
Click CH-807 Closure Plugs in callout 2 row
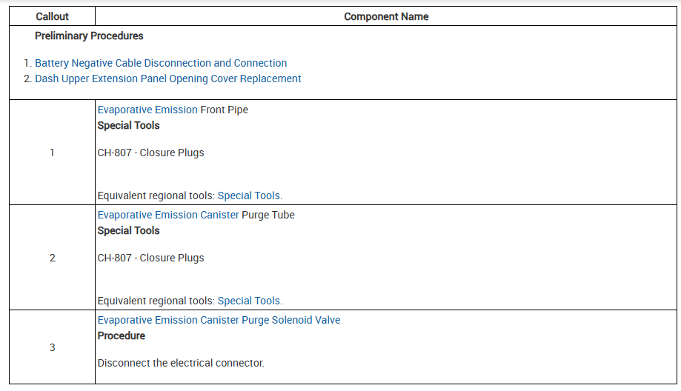(150, 258)
